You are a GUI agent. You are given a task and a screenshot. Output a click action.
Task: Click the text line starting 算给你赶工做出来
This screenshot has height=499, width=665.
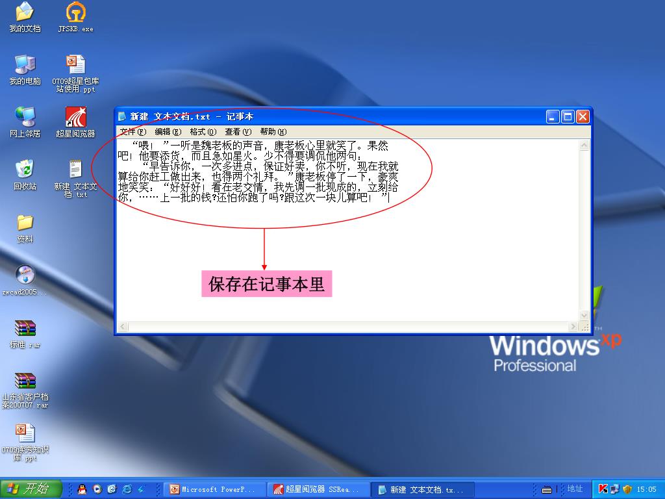(x=258, y=177)
